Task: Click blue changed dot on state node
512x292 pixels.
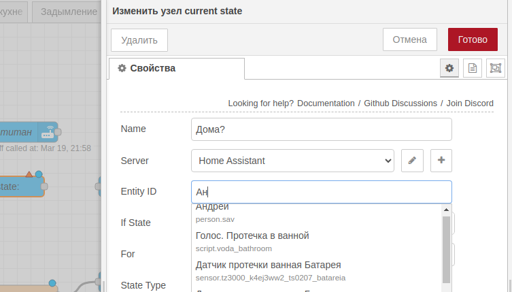Action: pyautogui.click(x=39, y=174)
